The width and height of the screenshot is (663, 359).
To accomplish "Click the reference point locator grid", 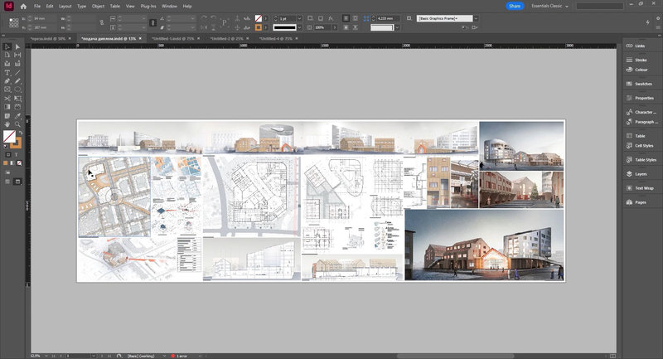I will pos(13,23).
